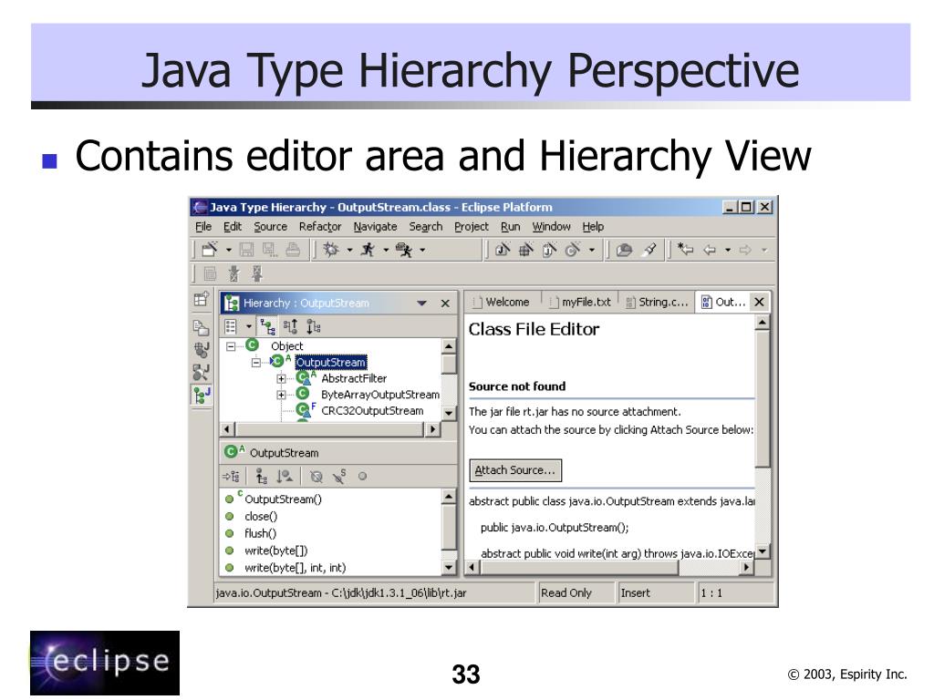Click the Open a Perspective shortcut icon
Viewport: 934px width, 700px height.
click(x=202, y=299)
